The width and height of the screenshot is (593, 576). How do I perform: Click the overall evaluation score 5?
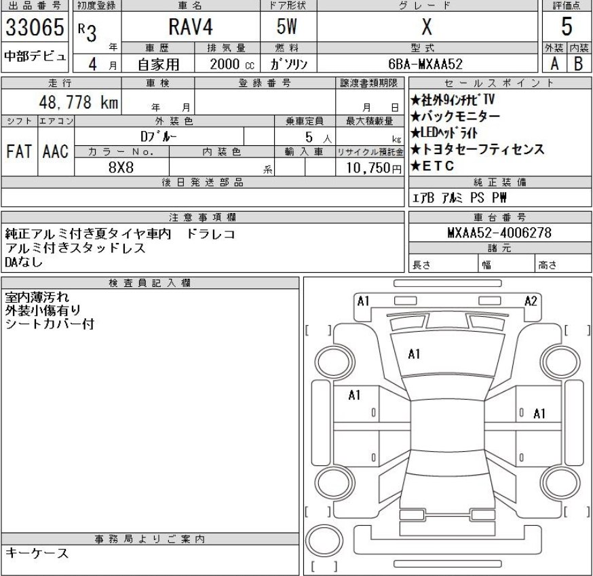pyautogui.click(x=567, y=26)
